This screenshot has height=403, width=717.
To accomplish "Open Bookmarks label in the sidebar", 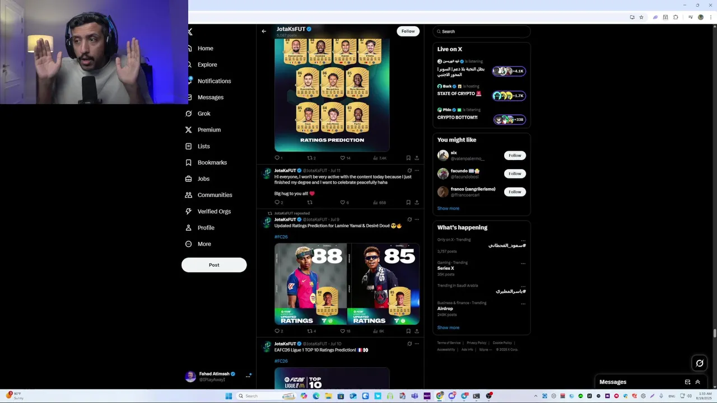I will point(212,162).
